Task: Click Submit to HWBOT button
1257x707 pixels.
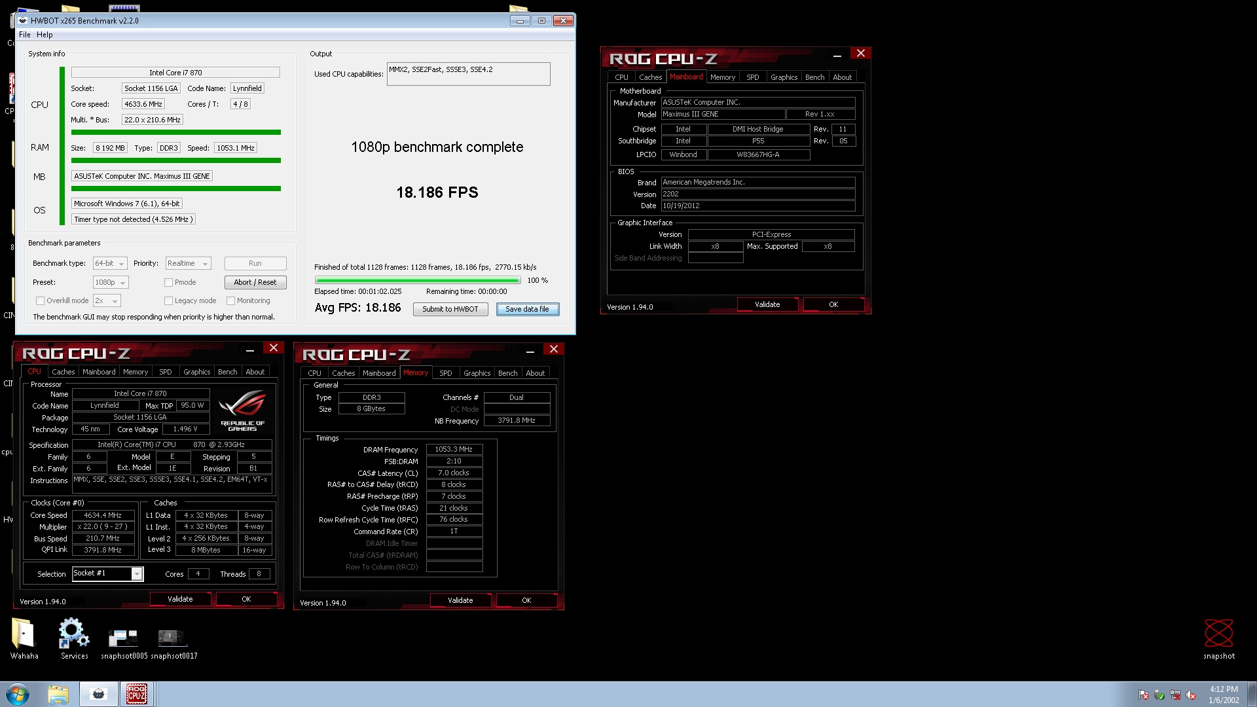Action: (450, 309)
